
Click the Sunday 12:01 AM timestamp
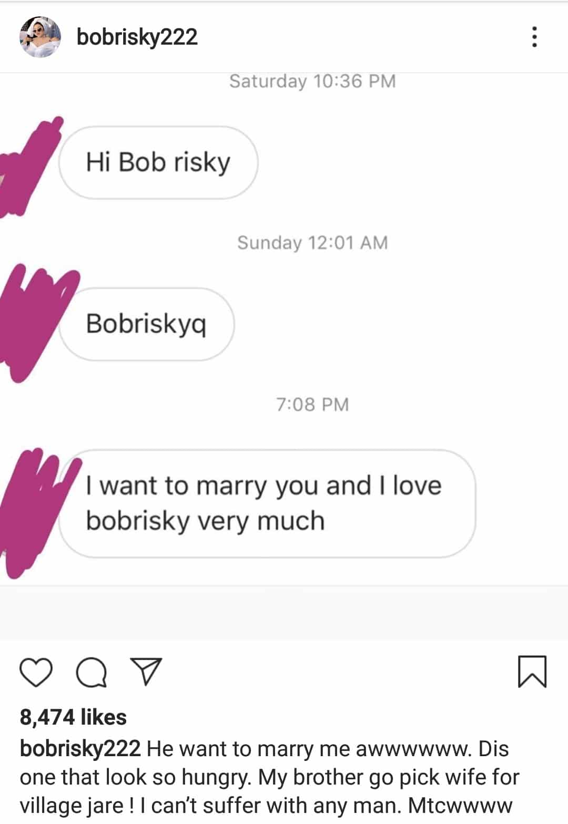pyautogui.click(x=312, y=243)
